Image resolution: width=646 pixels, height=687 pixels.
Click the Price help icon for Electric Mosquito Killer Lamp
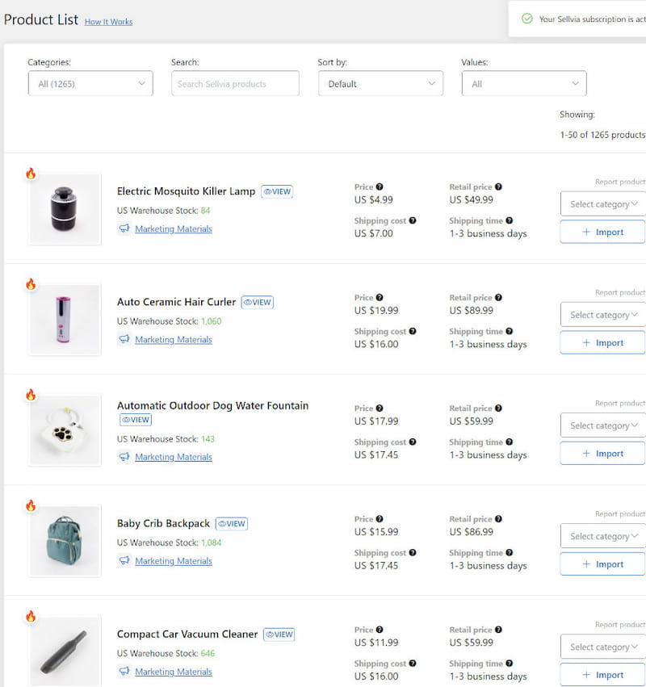point(380,186)
